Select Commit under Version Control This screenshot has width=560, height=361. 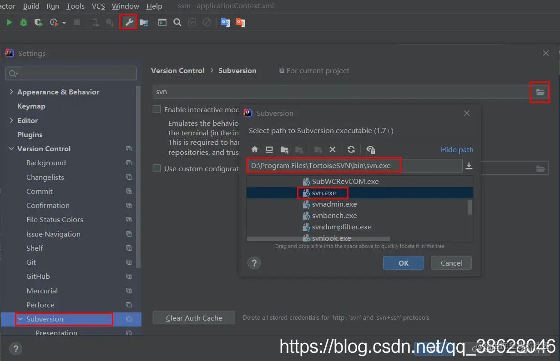click(40, 191)
